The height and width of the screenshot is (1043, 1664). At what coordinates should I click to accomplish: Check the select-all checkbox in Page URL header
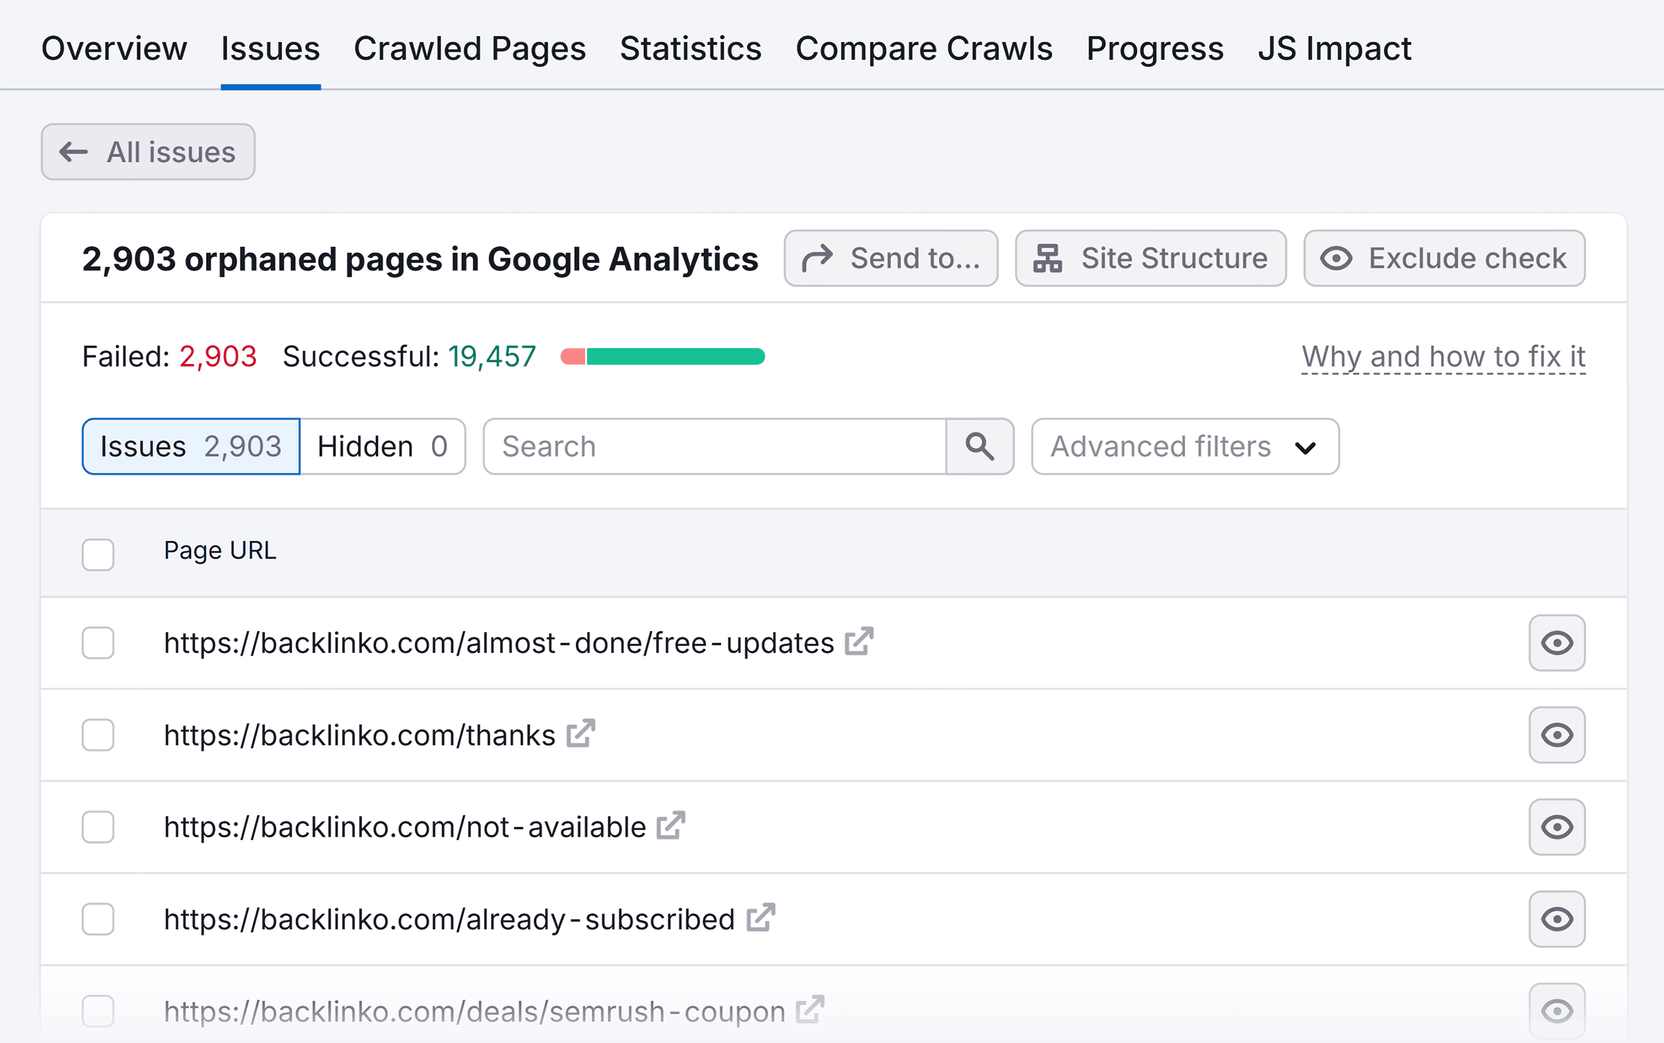(97, 553)
